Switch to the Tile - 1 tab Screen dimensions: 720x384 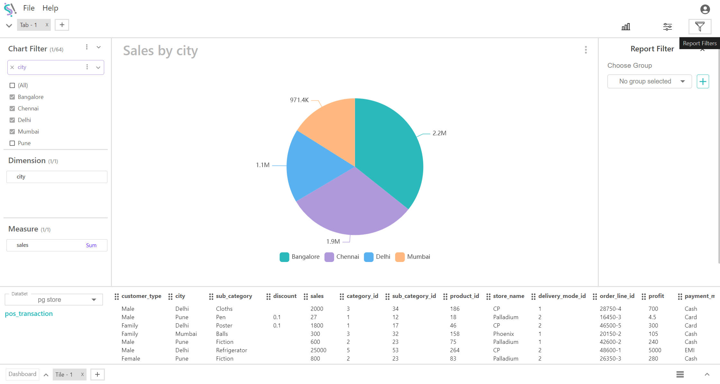(64, 374)
